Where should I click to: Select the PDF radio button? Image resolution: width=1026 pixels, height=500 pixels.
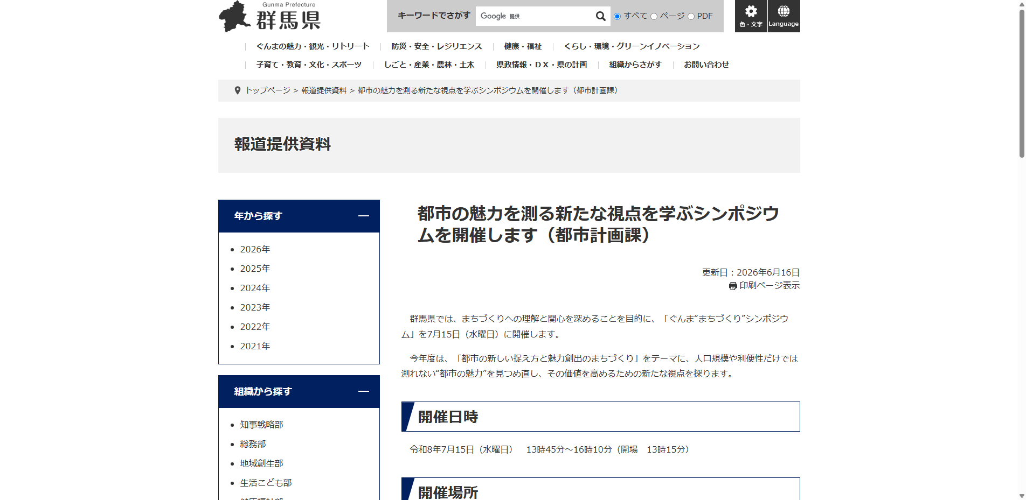pyautogui.click(x=691, y=17)
